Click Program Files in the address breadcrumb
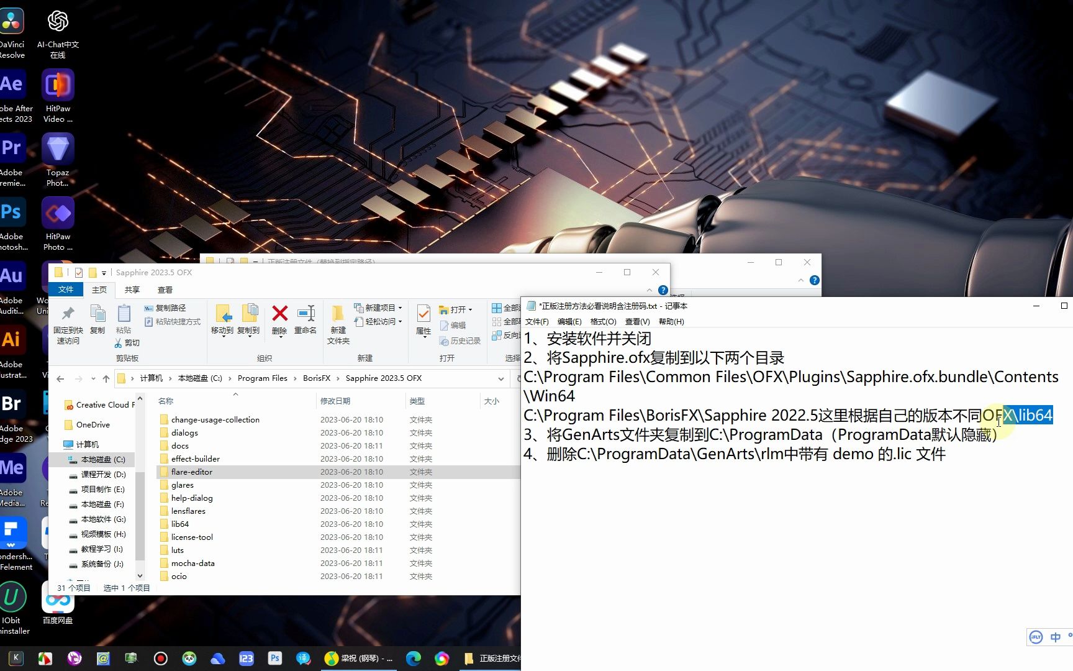The height and width of the screenshot is (671, 1073). pyautogui.click(x=262, y=378)
